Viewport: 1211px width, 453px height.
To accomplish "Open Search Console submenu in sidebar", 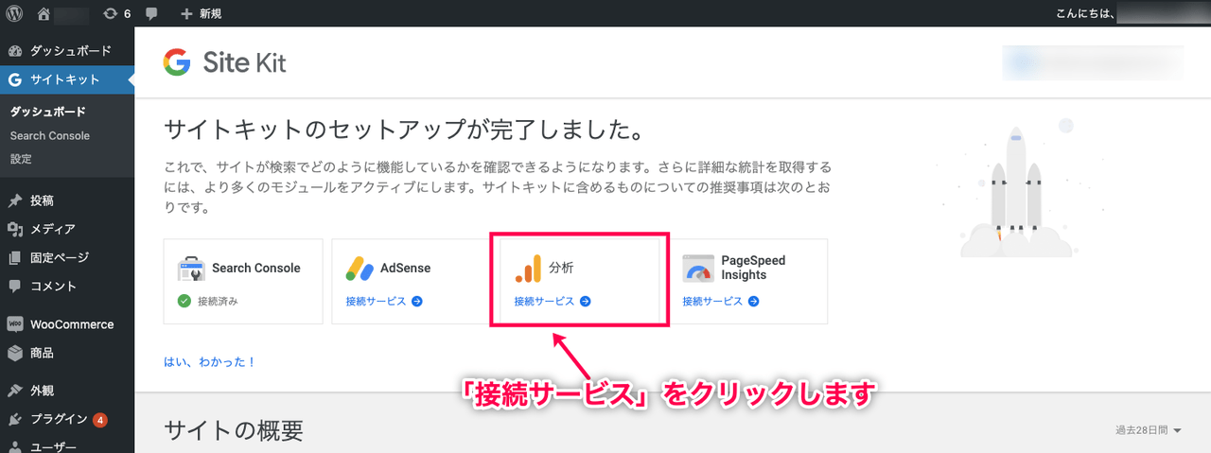I will click(x=50, y=135).
